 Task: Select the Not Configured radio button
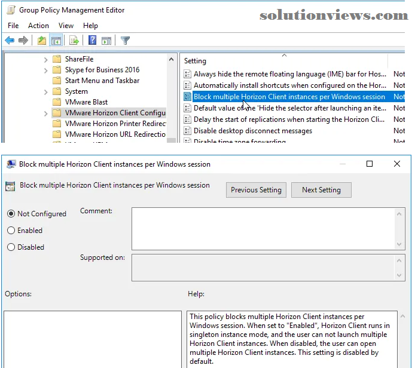(x=11, y=214)
